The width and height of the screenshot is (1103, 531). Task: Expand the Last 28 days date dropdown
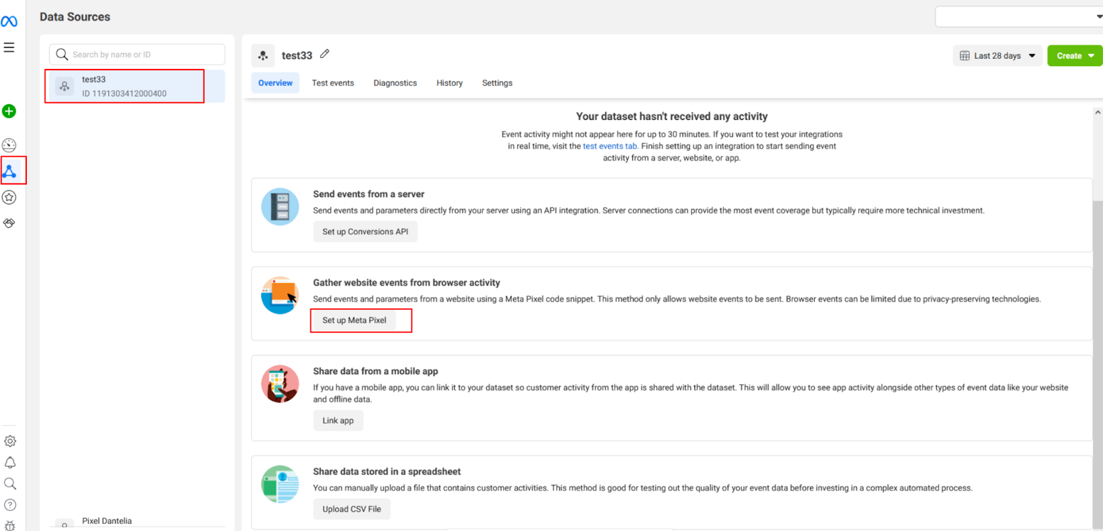998,56
